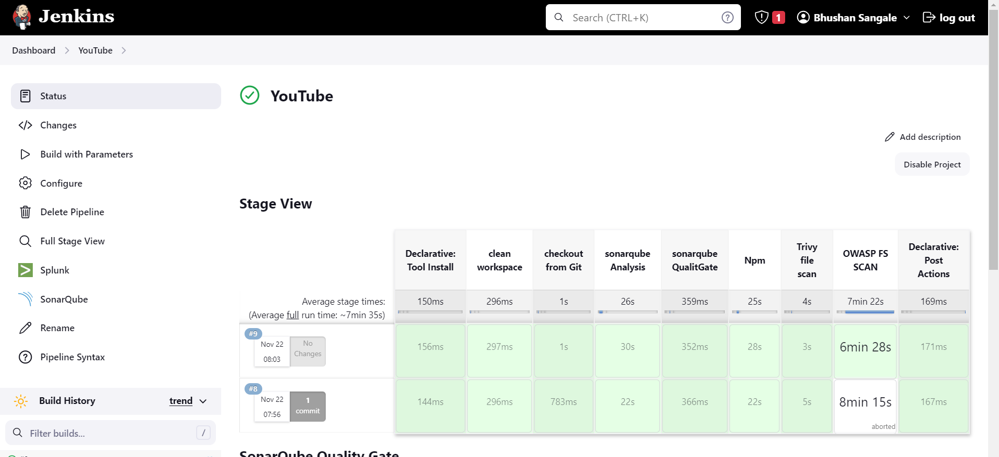The height and width of the screenshot is (457, 999).
Task: Open the Splunk sidebar icon
Action: (25, 270)
